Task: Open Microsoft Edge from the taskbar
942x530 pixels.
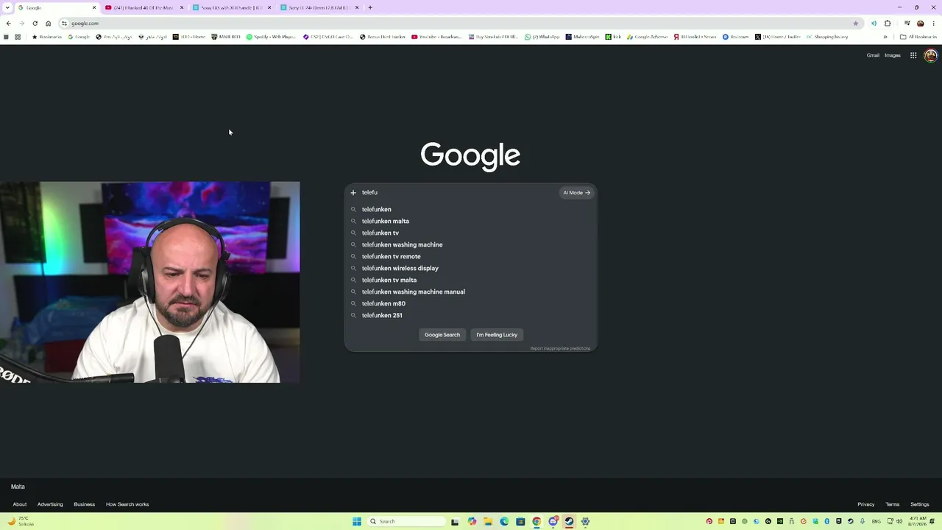Action: pyautogui.click(x=504, y=521)
